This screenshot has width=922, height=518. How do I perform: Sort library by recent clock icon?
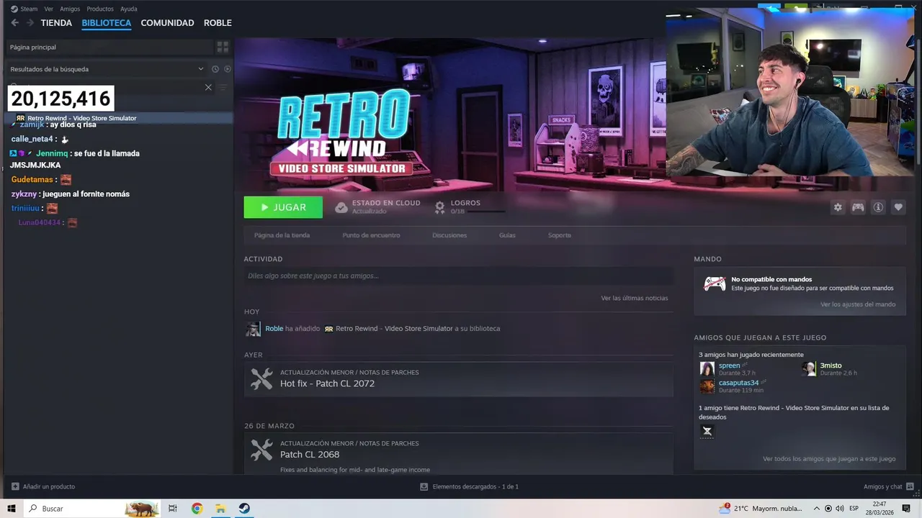pyautogui.click(x=215, y=69)
